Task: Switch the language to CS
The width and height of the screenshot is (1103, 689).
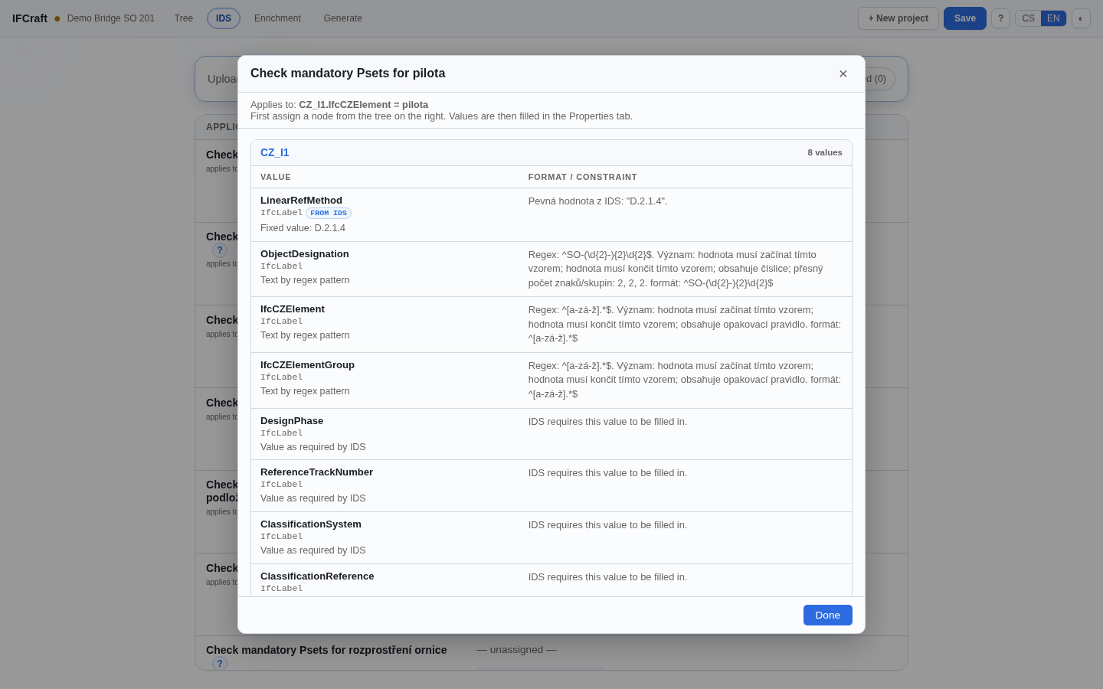Action: point(1028,18)
